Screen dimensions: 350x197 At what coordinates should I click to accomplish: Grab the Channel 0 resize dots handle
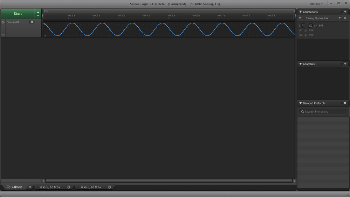click(3, 35)
